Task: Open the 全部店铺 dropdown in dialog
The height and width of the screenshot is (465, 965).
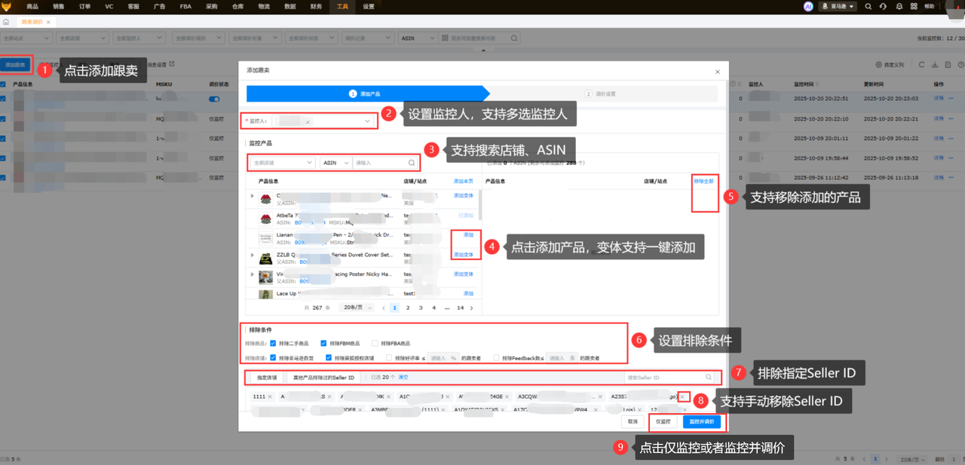Action: coord(283,162)
